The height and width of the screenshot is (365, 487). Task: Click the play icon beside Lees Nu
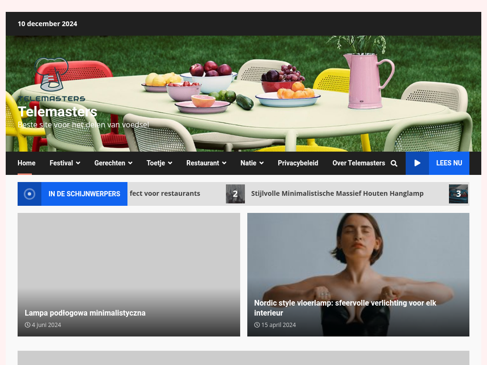pos(417,163)
